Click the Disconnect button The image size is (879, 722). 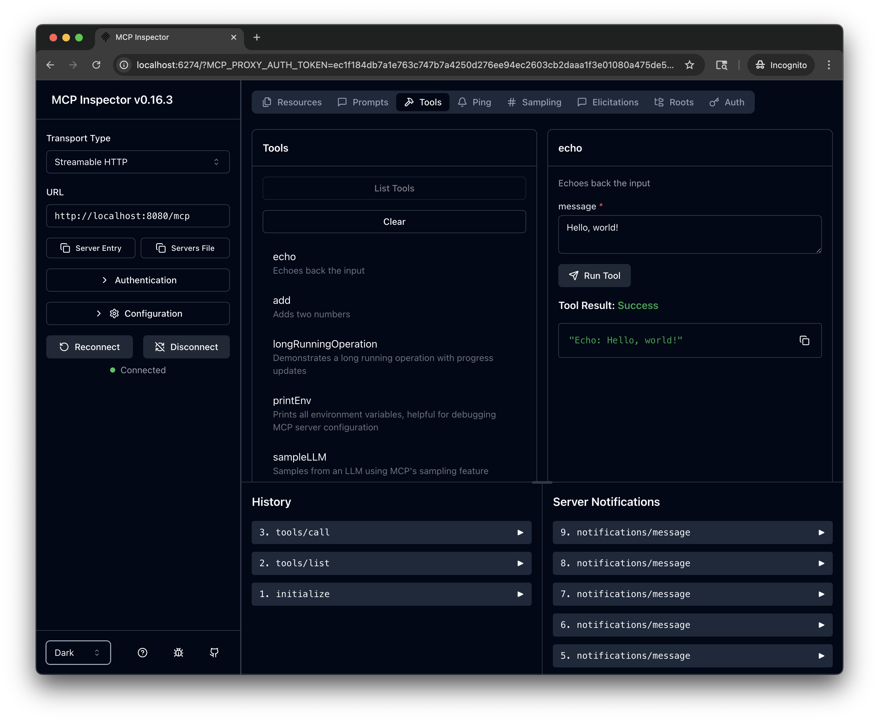[186, 347]
